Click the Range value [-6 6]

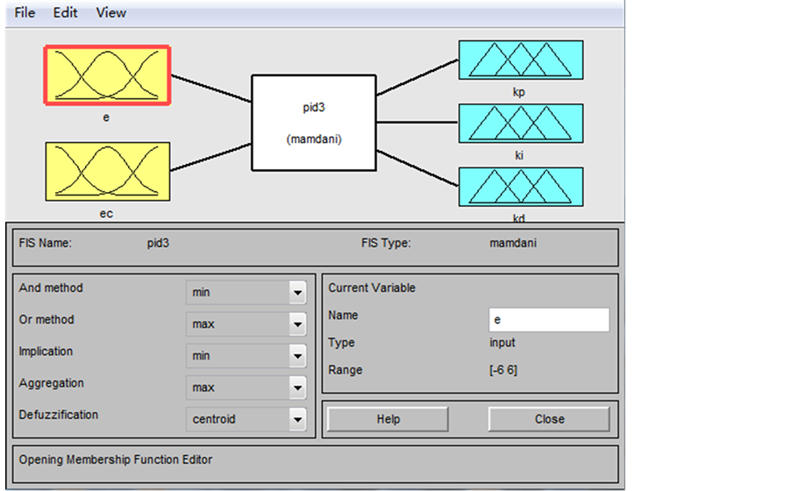[503, 370]
